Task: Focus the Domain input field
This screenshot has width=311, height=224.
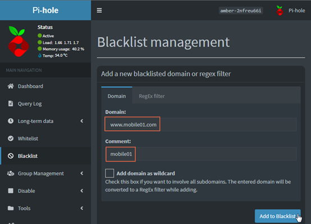Action: point(201,124)
